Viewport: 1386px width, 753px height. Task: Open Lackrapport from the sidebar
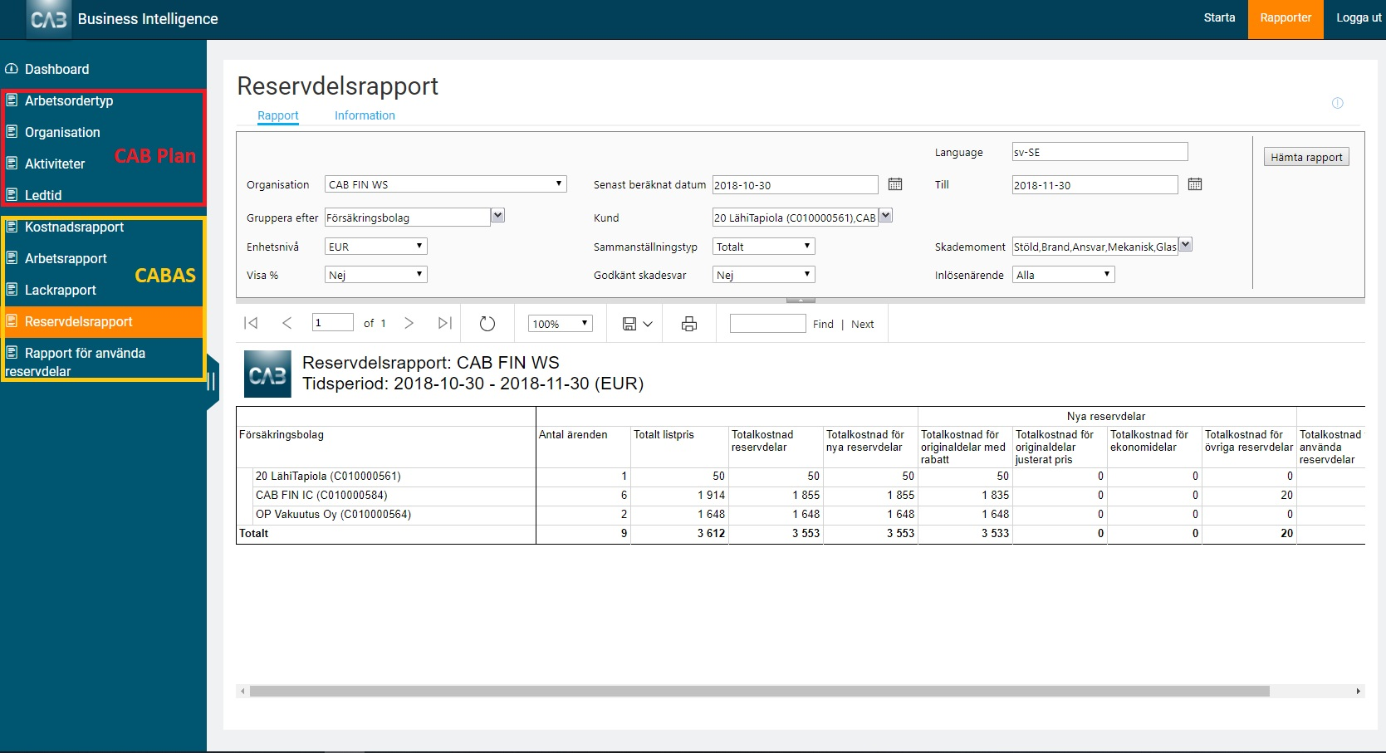coord(61,290)
